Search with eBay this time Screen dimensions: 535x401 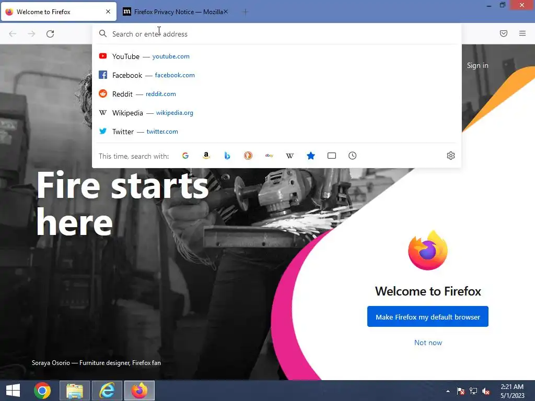(269, 156)
